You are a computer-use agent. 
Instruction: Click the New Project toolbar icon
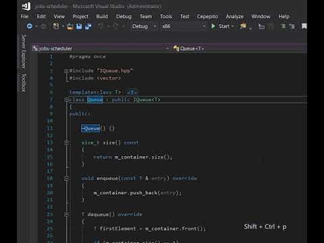pos(56,26)
